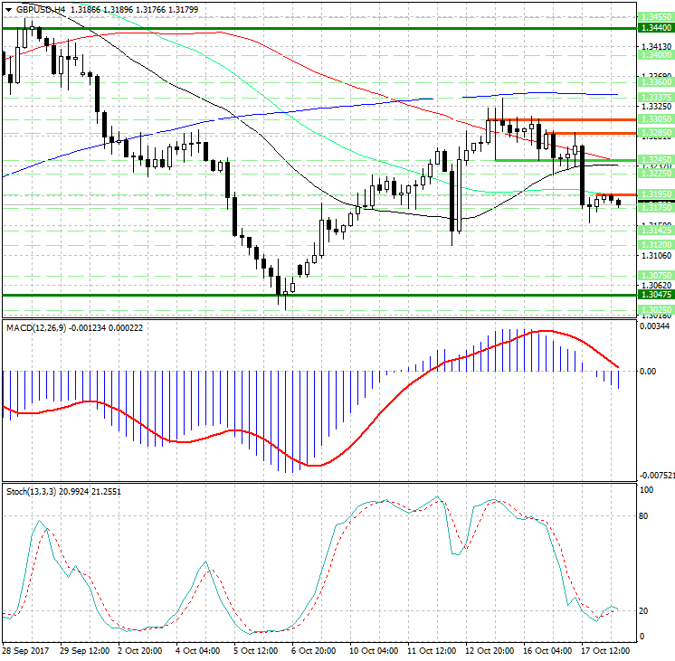Click the 1.34130 price scale value
This screenshot has width=675, height=661.
tap(657, 46)
